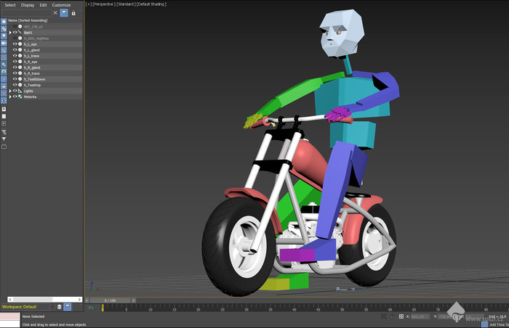The image size is (509, 328).
Task: Click the Display All icon in sidebar
Action: tap(4, 110)
